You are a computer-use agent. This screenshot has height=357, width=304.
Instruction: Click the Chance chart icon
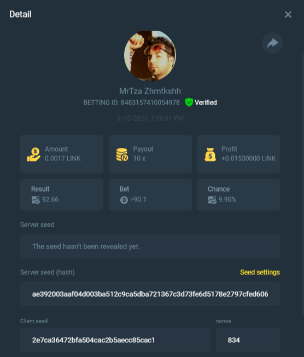[212, 200]
